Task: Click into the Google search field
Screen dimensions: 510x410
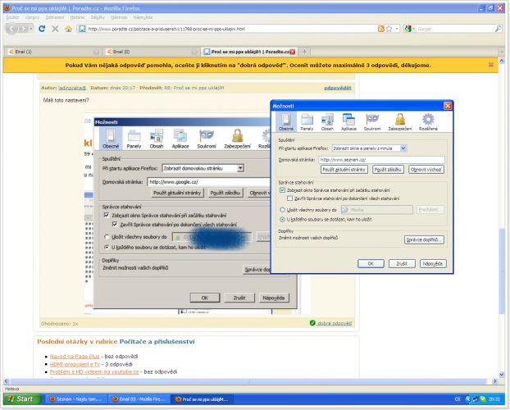Action: (453, 29)
